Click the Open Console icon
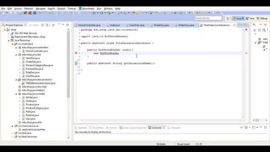The width and height of the screenshot is (270, 152). click(254, 128)
